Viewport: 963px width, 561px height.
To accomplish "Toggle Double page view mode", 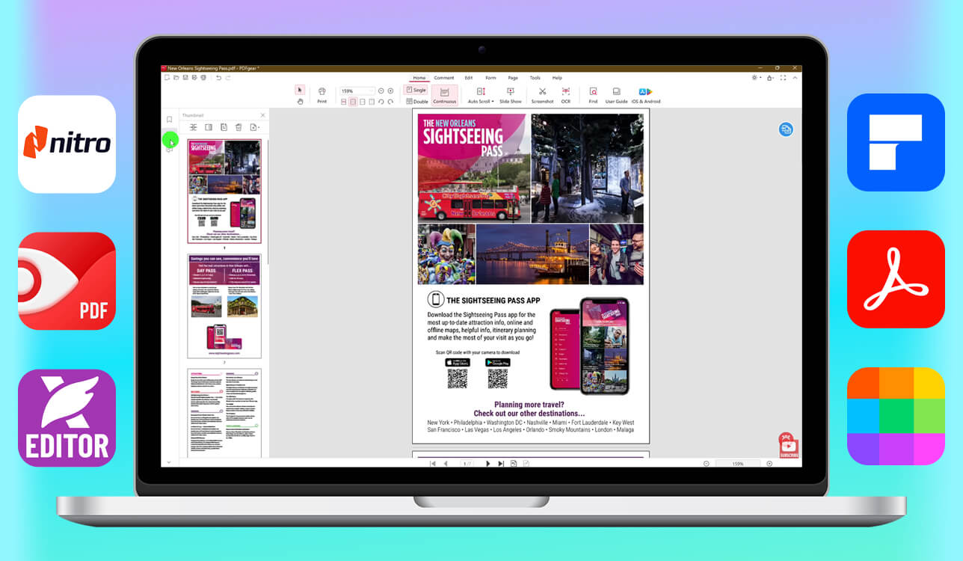I will click(x=416, y=101).
